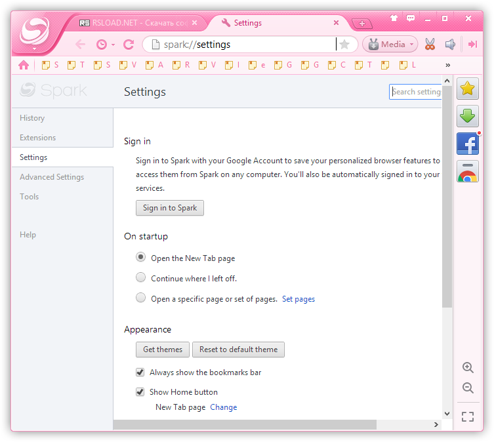Click Reset to default theme button
Image resolution: width=494 pixels, height=442 pixels.
(239, 350)
